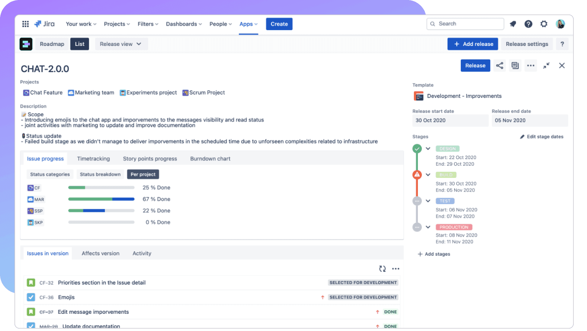Expand the TEST stage section
Viewport: 587px width, 331px height.
coord(428,201)
